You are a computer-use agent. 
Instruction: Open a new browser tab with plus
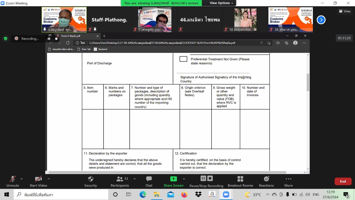click(104, 36)
